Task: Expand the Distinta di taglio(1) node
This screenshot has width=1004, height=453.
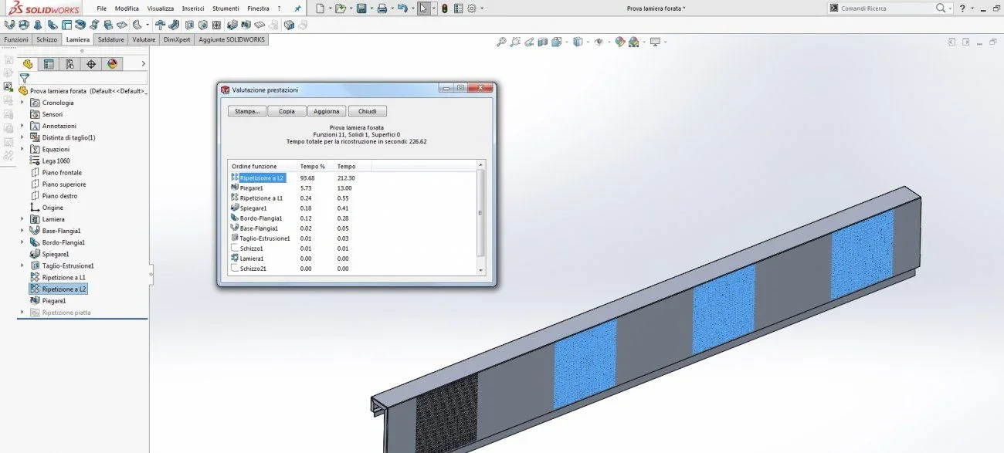Action: 22,137
